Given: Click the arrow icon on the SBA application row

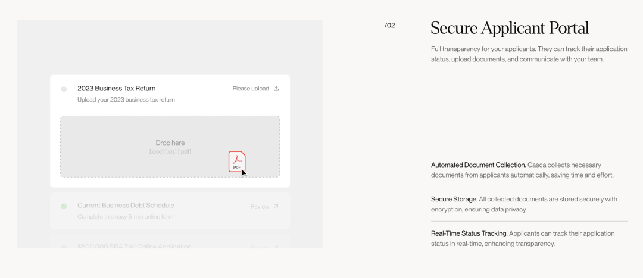Looking at the screenshot, I should [276, 247].
